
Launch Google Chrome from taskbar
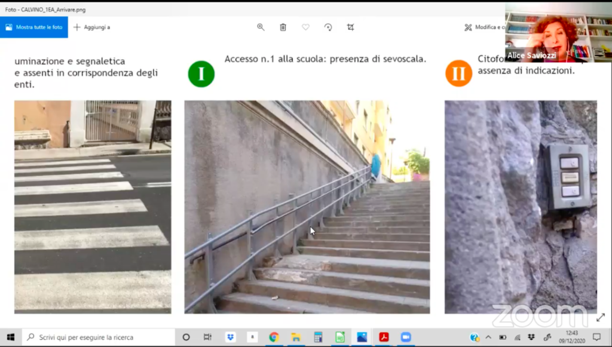(x=274, y=337)
